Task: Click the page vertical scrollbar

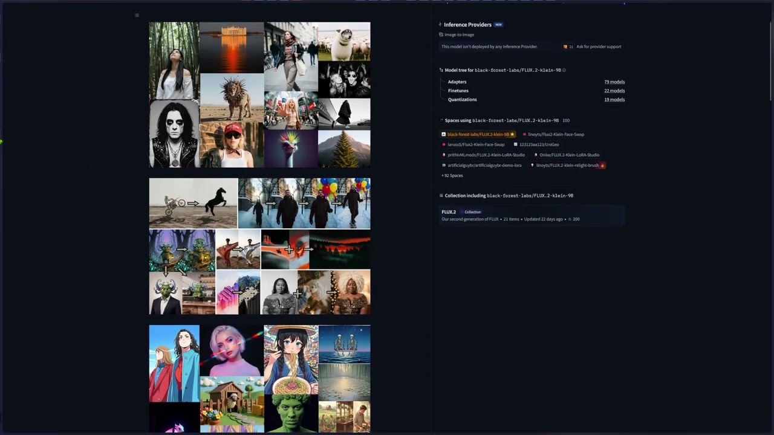Action: click(x=771, y=60)
